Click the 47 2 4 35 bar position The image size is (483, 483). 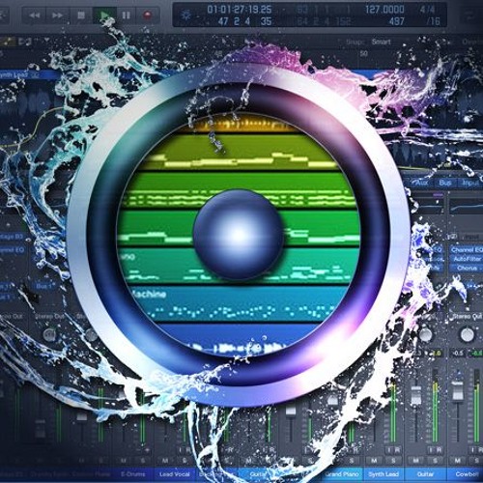point(244,21)
